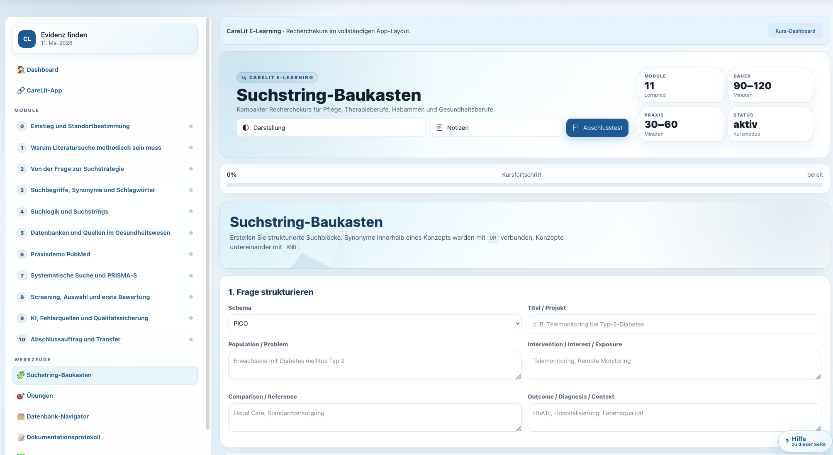Open module Abschlussauftrag und Transfer
Viewport: 833px width, 455px height.
coord(105,339)
